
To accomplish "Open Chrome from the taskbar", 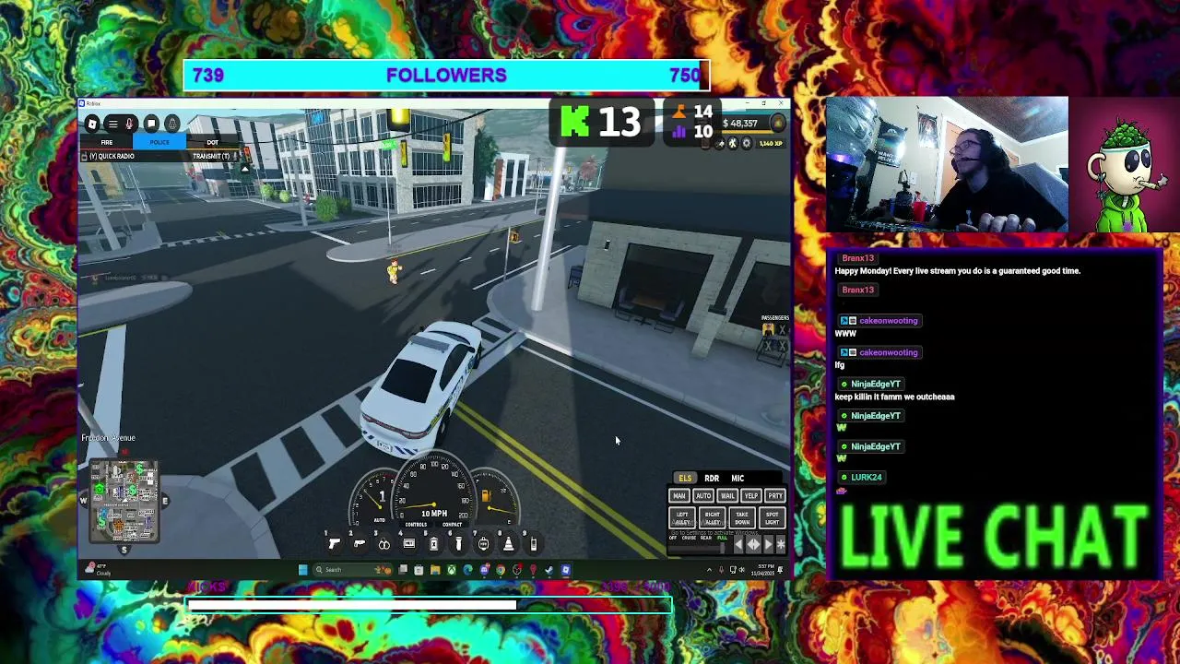I will (x=501, y=570).
